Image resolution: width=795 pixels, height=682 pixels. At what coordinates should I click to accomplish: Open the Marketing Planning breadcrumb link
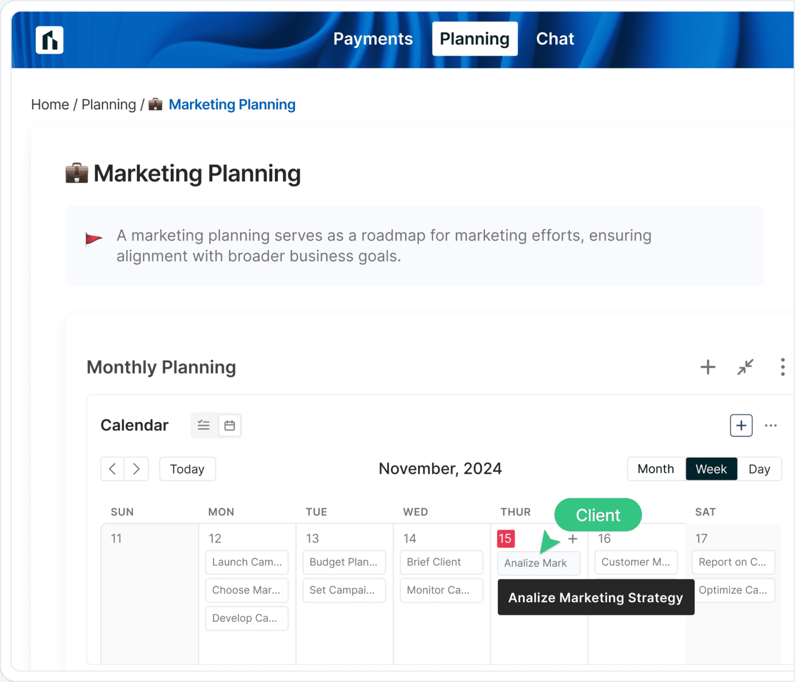(232, 105)
